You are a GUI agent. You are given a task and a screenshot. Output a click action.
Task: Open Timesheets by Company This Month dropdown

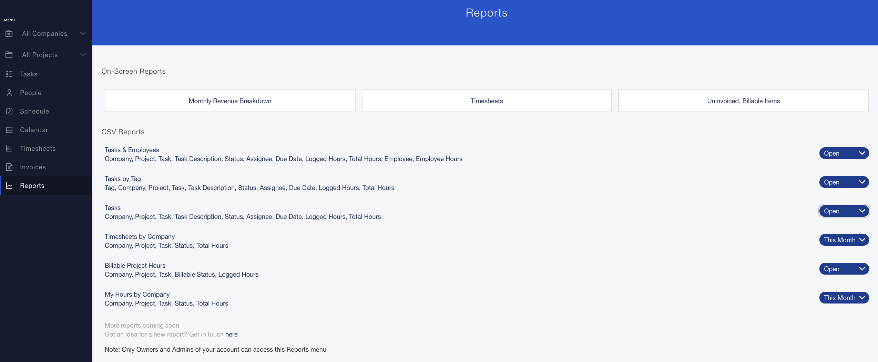coord(844,240)
